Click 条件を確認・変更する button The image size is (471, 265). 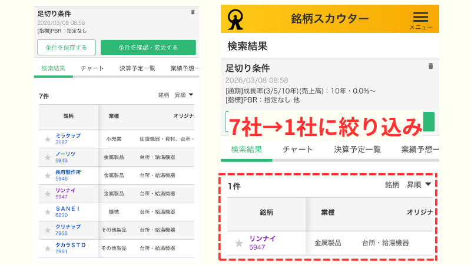148,48
